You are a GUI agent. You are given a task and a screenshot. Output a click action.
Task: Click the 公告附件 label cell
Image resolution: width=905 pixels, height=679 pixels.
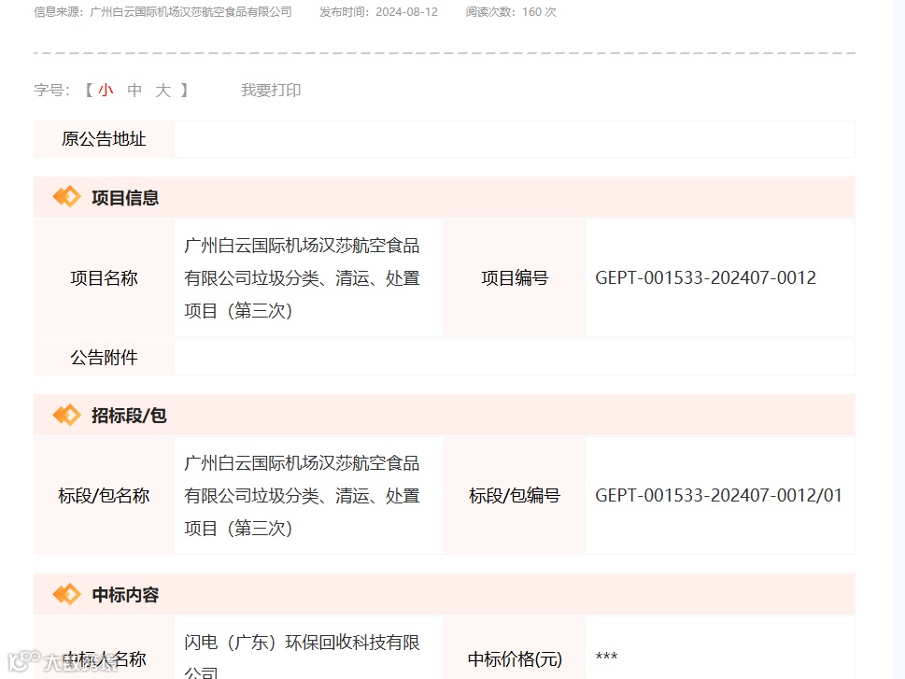click(x=104, y=358)
